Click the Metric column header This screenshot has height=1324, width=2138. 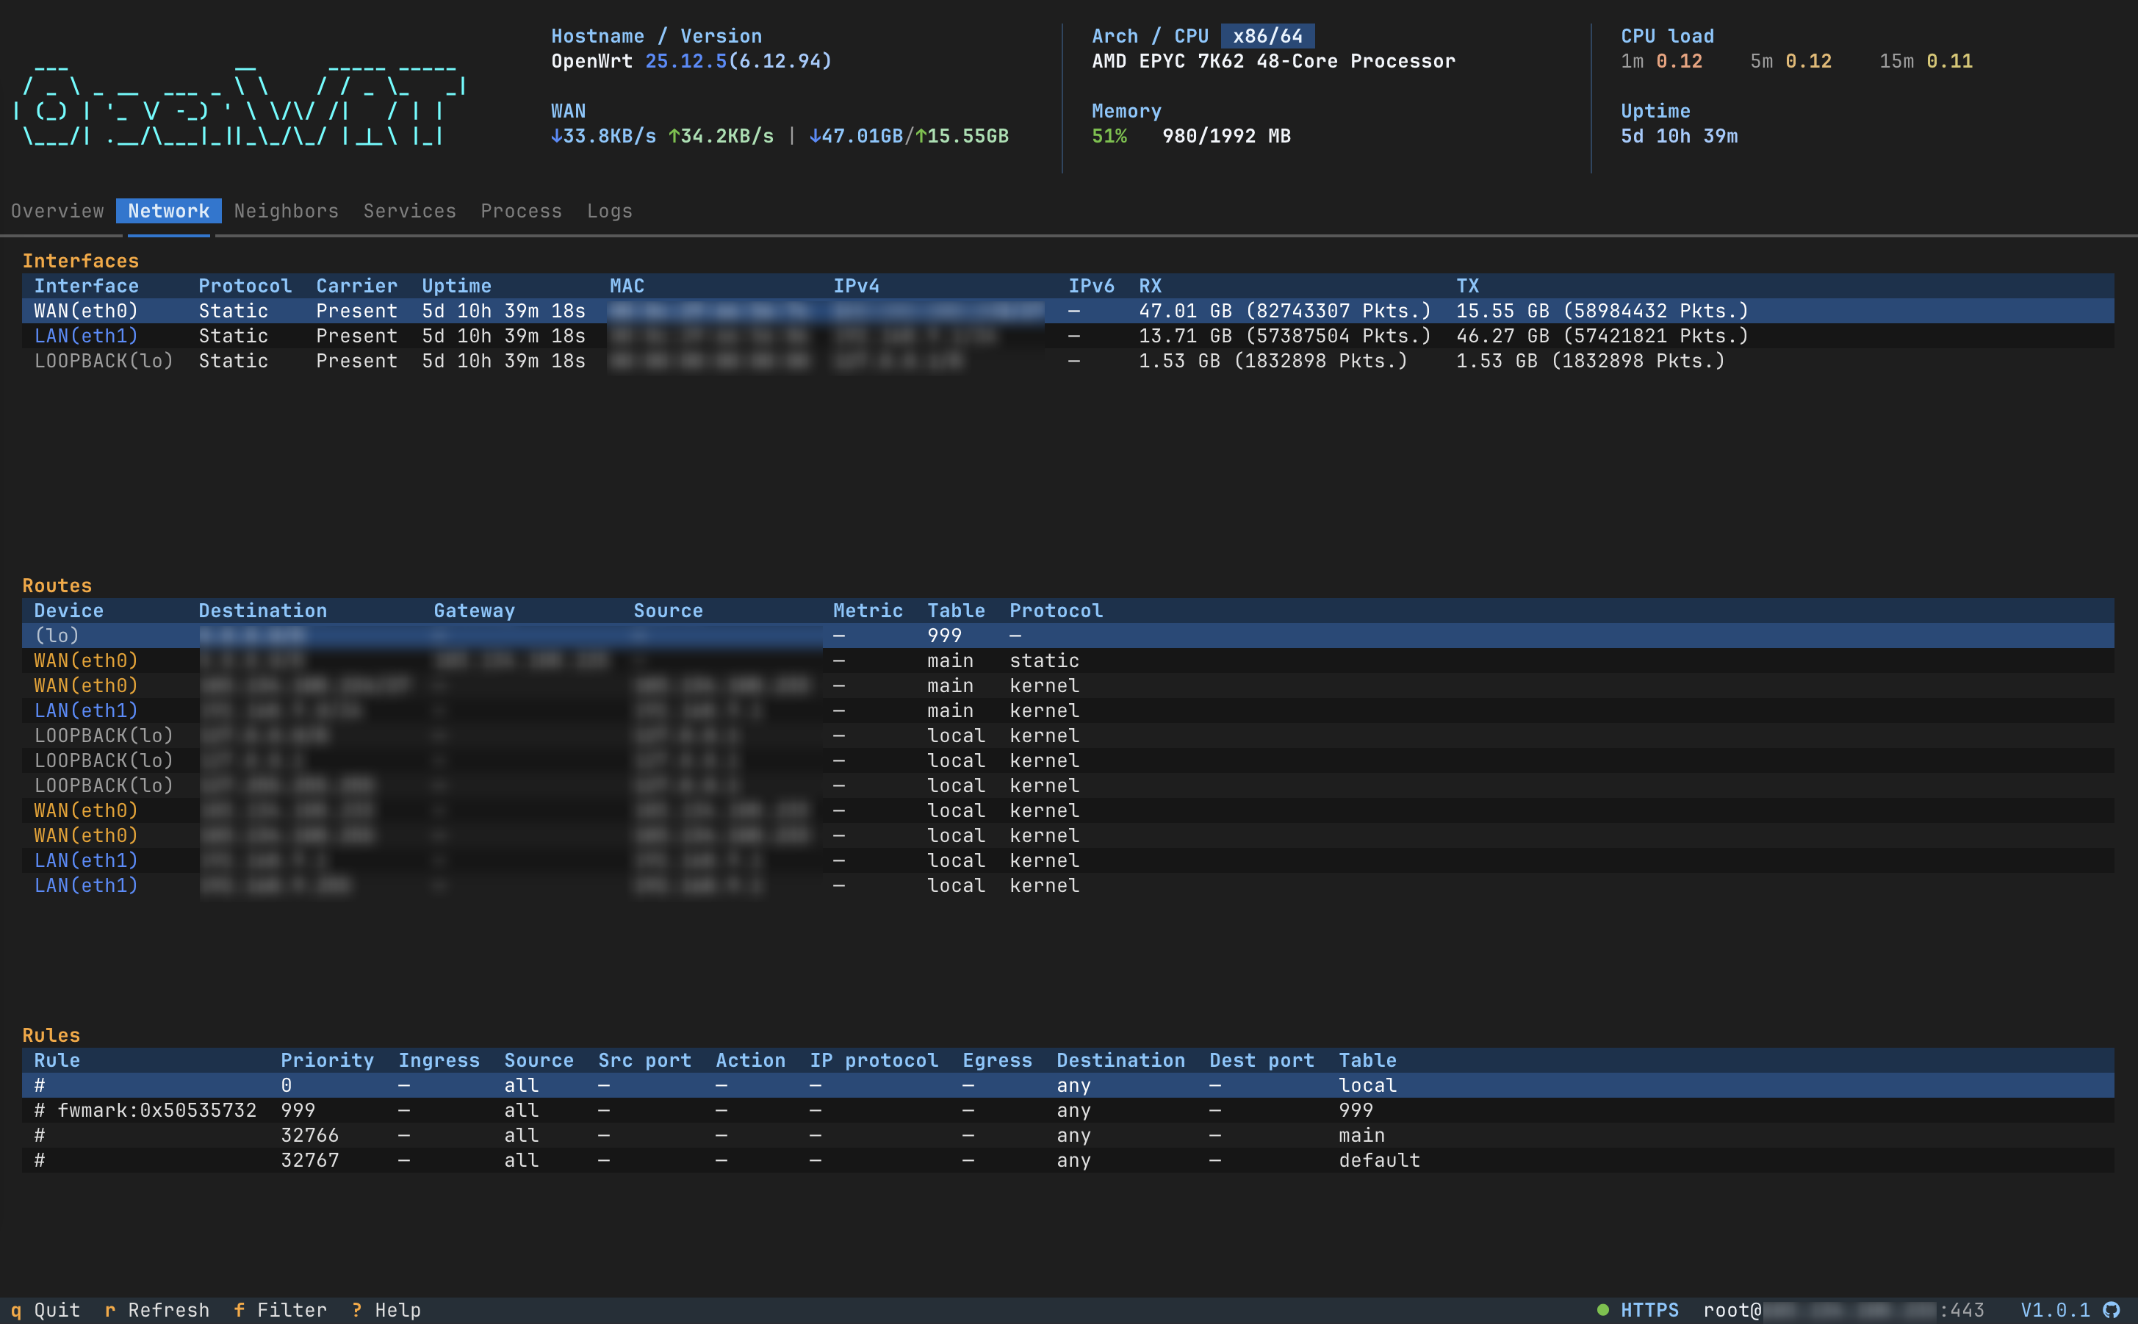868,611
